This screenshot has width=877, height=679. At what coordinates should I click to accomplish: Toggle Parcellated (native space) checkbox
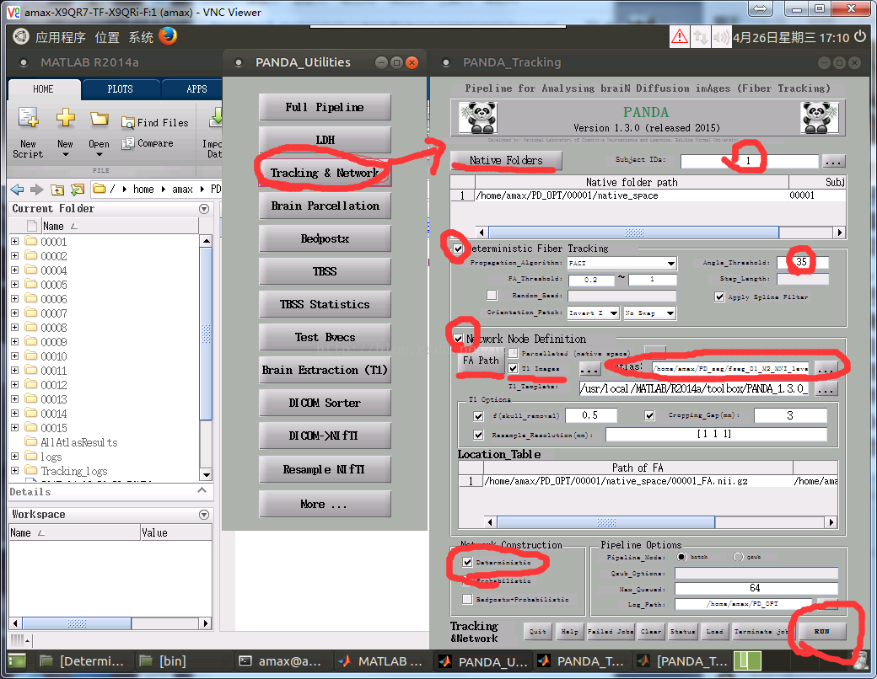coord(513,353)
